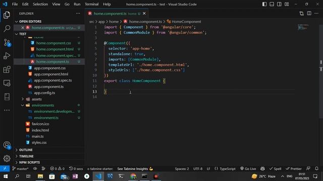323x181 pixels.
Task: Open environment.ts file
Action: (46, 118)
